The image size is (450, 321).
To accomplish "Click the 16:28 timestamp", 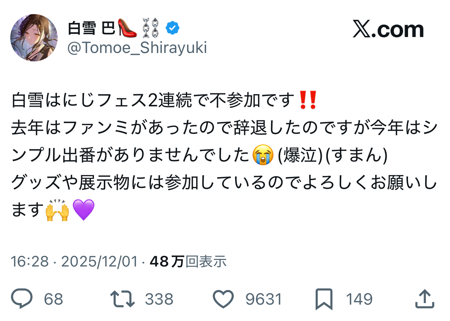I will (x=30, y=262).
